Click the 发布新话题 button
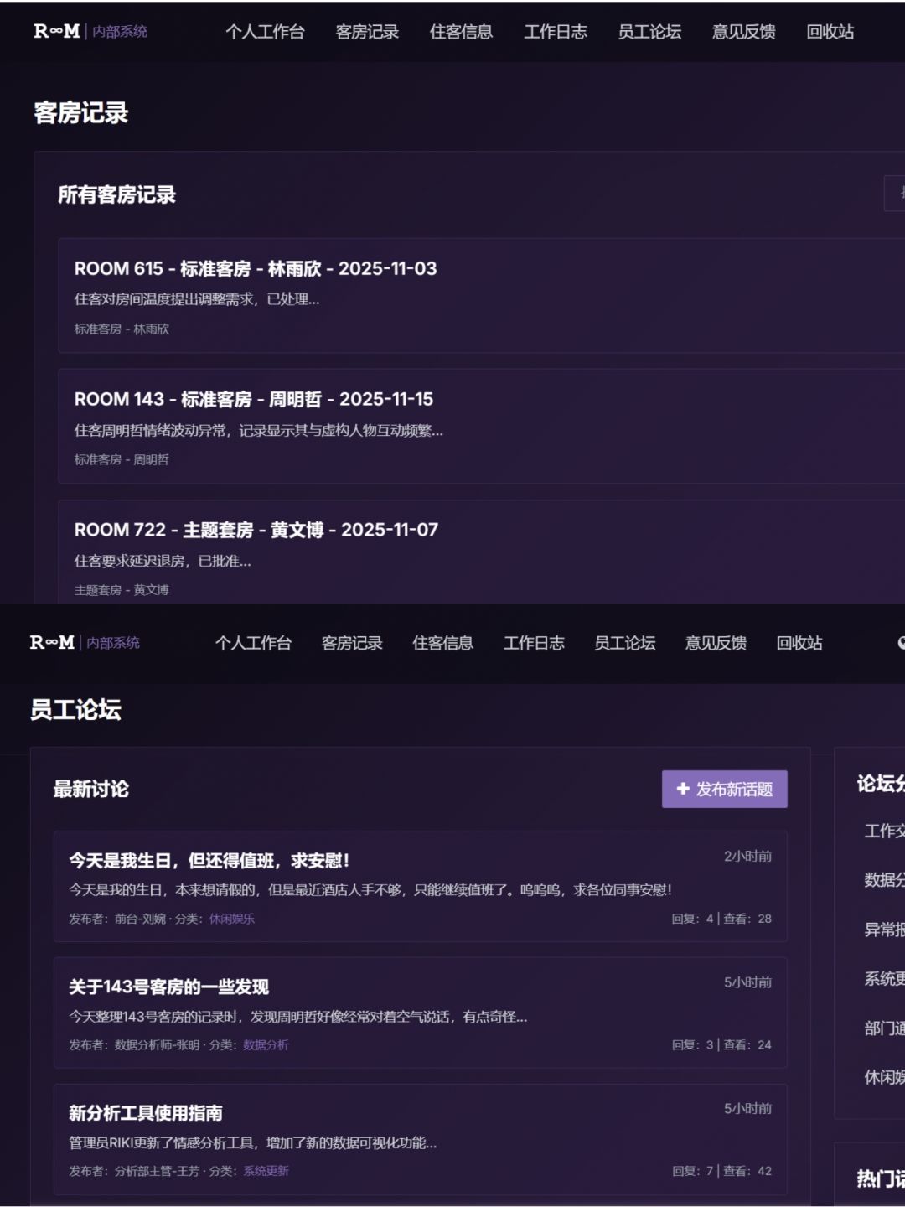905x1207 pixels. coord(724,789)
